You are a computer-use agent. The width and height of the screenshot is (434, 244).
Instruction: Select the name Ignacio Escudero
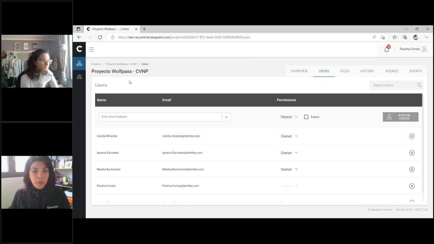pyautogui.click(x=108, y=153)
